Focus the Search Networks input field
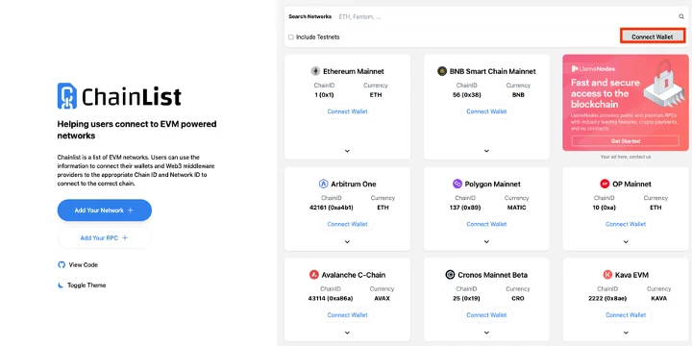 [x=507, y=16]
